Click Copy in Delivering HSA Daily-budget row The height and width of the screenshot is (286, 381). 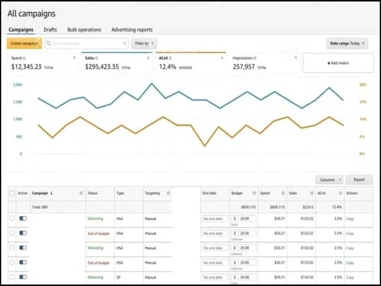pyautogui.click(x=350, y=219)
